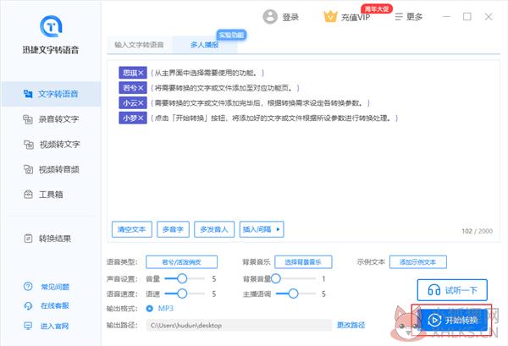Open the 语音类型 voice selector
The image size is (508, 346).
point(181,262)
